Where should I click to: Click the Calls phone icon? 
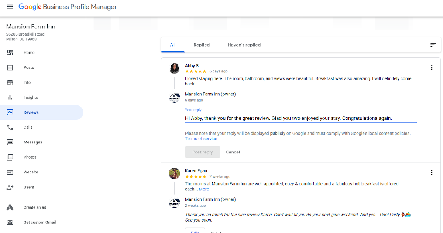10,127
